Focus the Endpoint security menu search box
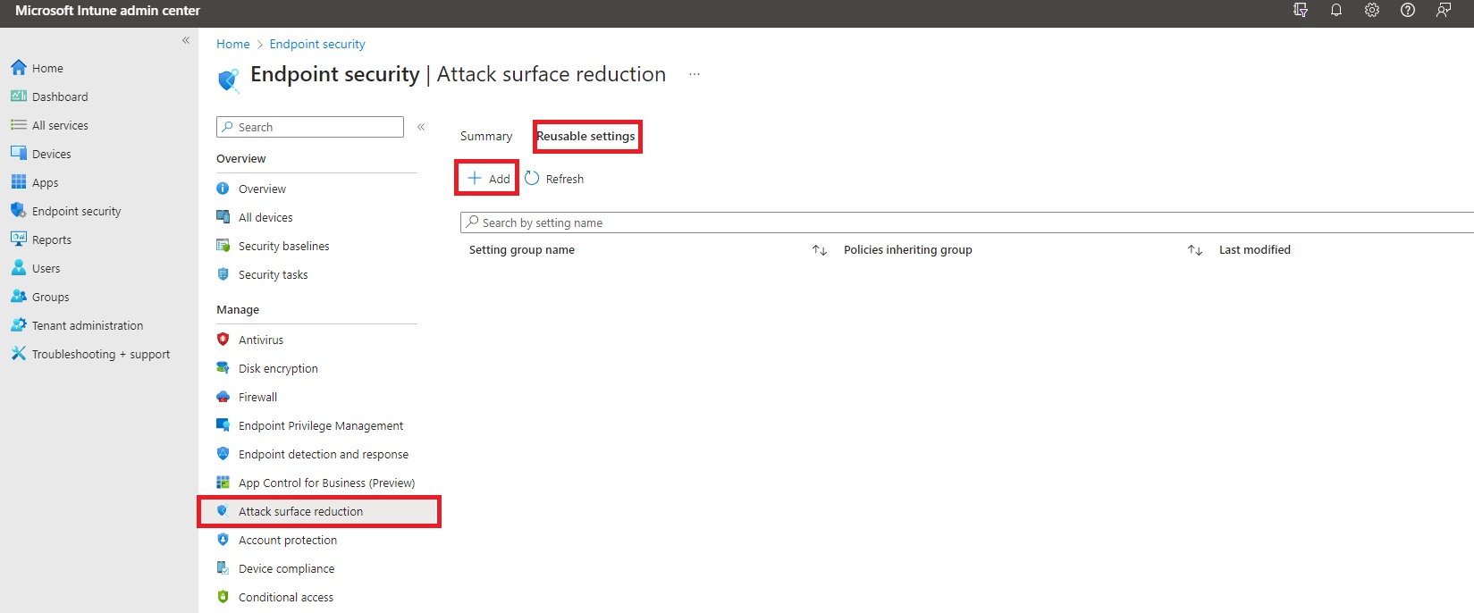The height and width of the screenshot is (613, 1474). 310,127
